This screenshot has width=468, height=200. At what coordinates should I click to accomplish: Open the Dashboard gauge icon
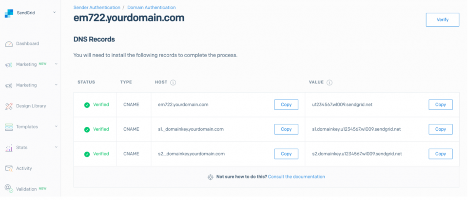tap(9, 44)
